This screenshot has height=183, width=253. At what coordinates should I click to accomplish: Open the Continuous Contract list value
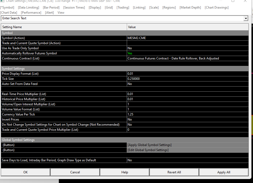tap(188, 58)
